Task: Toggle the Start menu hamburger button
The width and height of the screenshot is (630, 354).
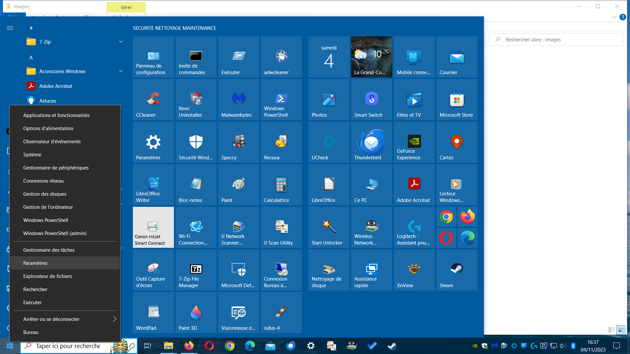Action: click(10, 28)
